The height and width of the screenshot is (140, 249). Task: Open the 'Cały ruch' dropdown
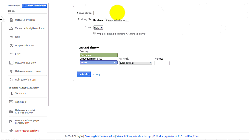[x=99, y=55]
